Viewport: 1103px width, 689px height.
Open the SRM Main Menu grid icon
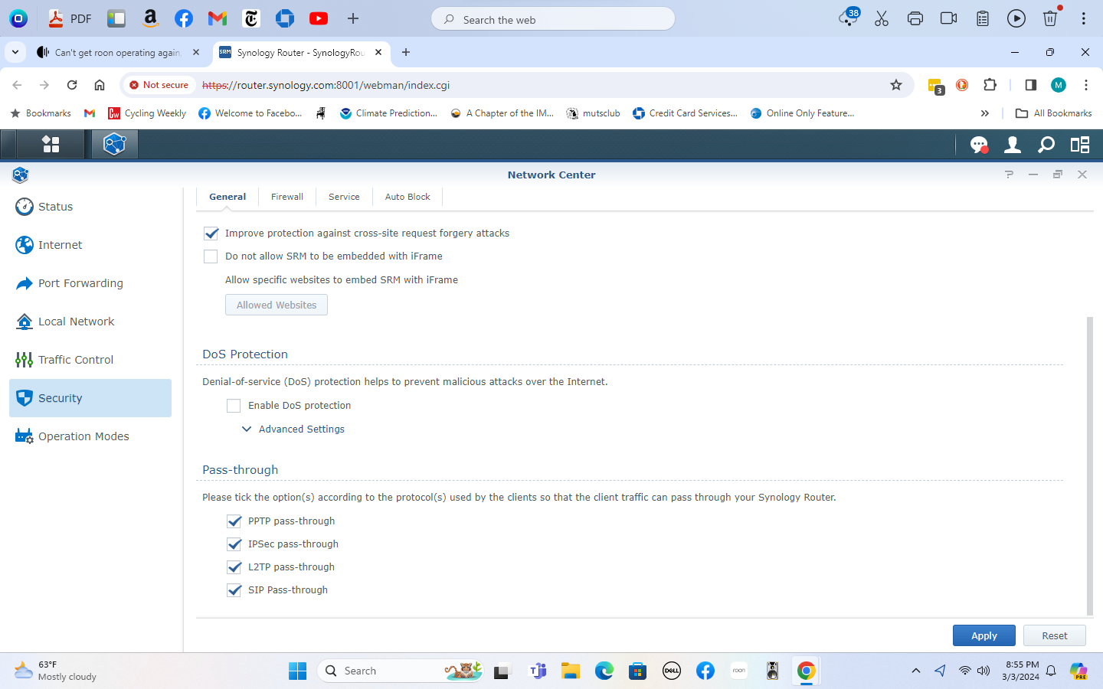click(51, 144)
